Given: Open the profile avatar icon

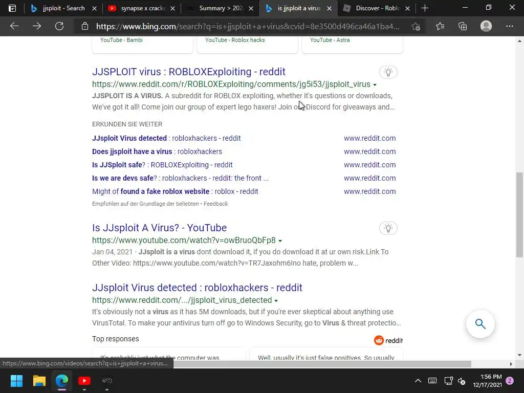Looking at the screenshot, I should click(486, 26).
